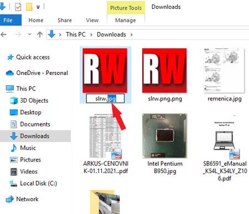
Task: Click the Properties checkmark icon in title bar
Action: click(x=18, y=7)
